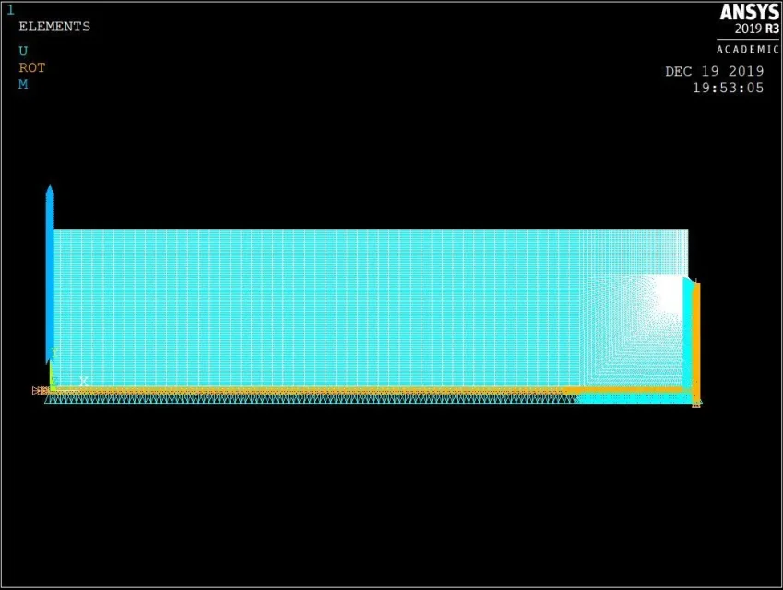The width and height of the screenshot is (783, 590).
Task: Click the U legend label
Action: 23,51
